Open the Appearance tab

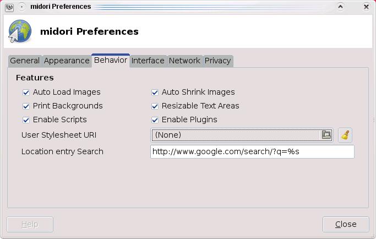pos(67,61)
